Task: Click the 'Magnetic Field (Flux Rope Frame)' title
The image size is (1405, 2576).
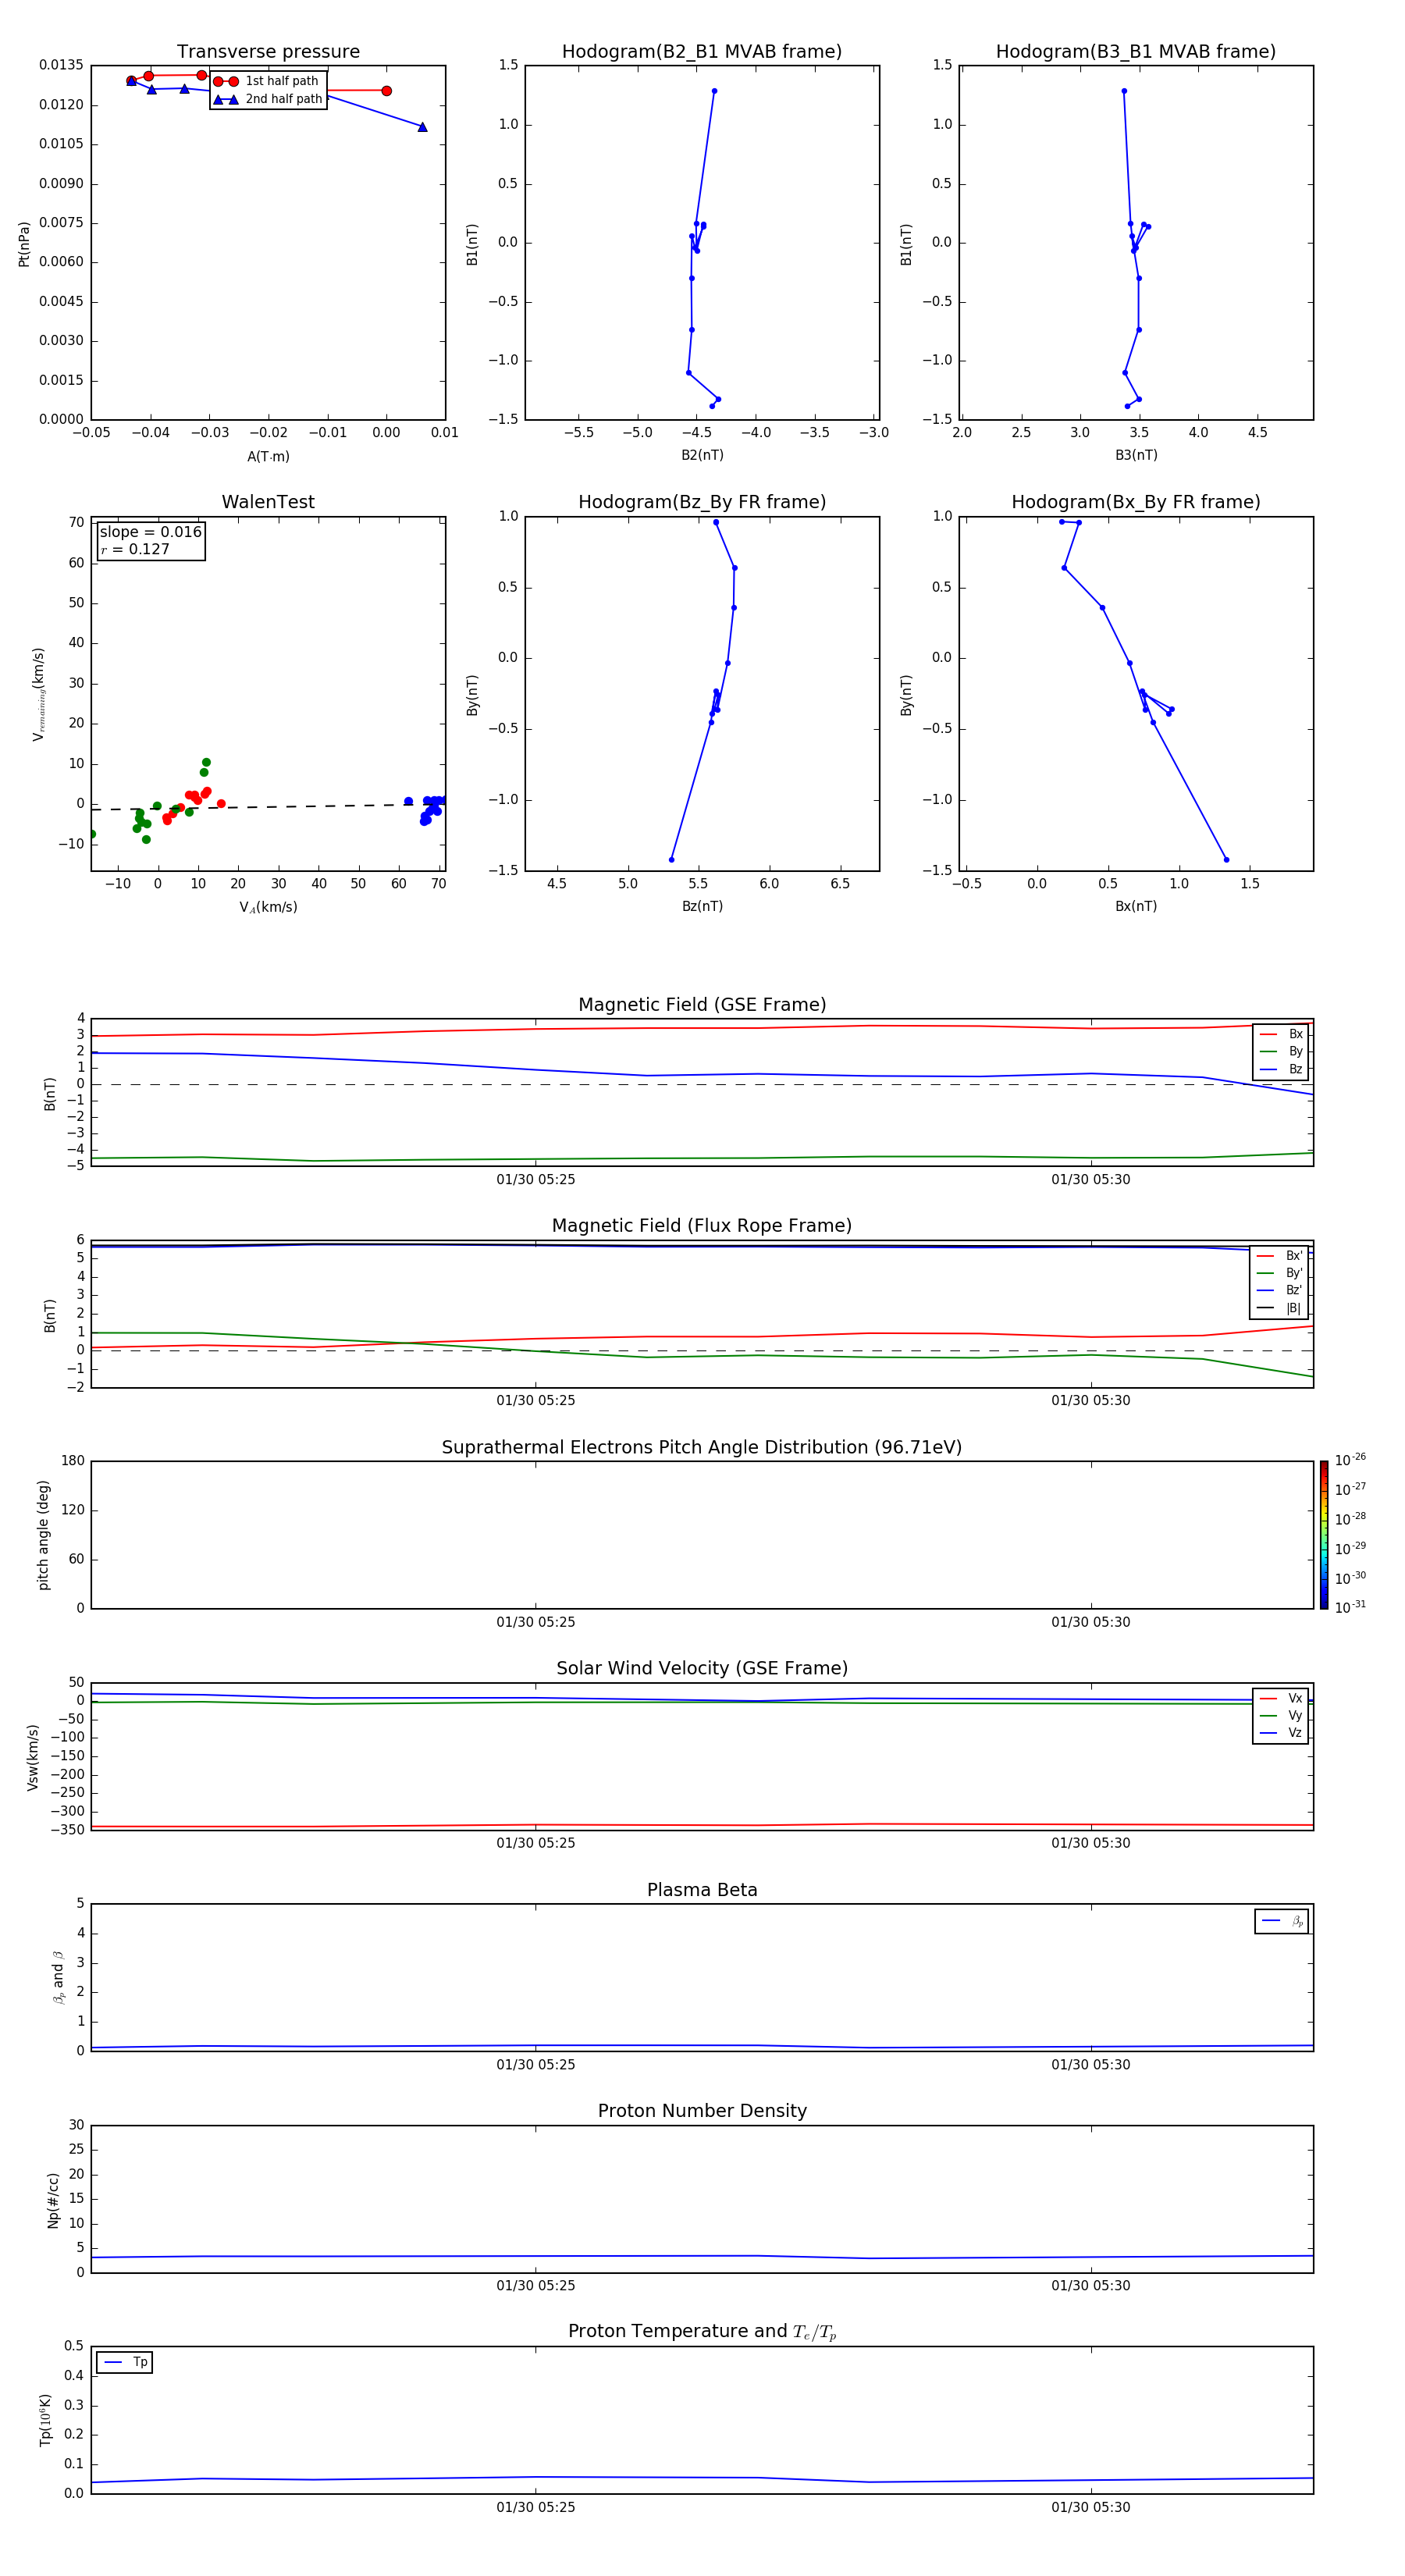Action: [x=702, y=1226]
